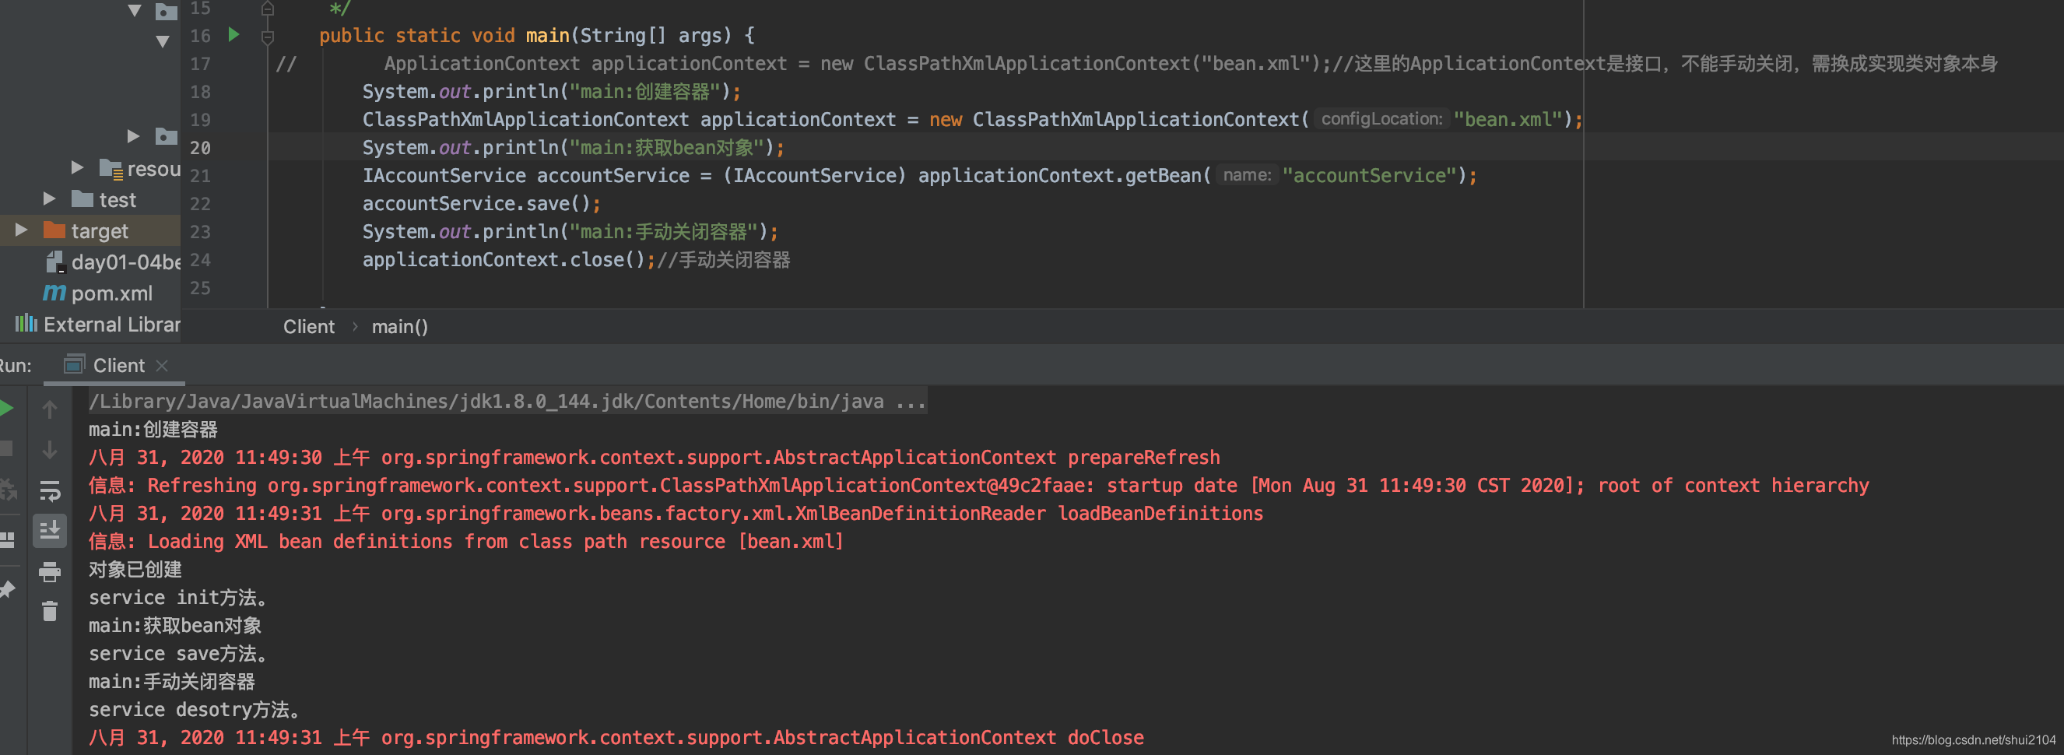Click the test folder icon

point(82,198)
